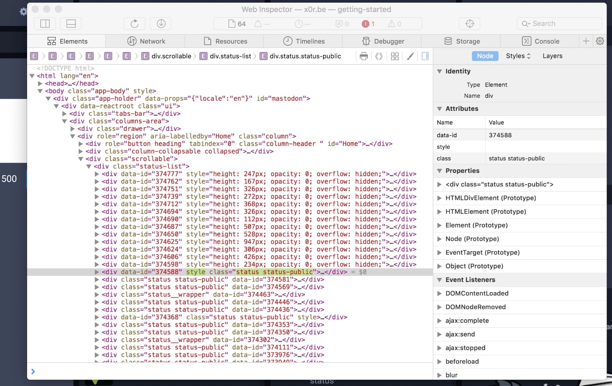Screen dimensions: 612x386
Task: Collapse the div status-list node
Action: [89, 167]
